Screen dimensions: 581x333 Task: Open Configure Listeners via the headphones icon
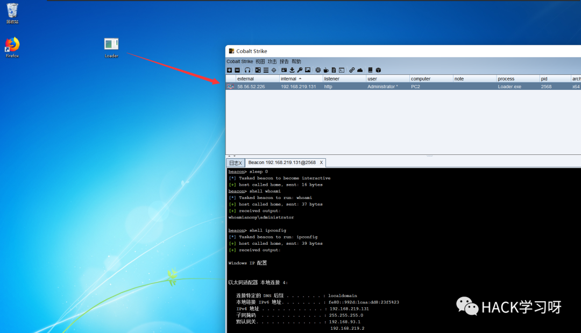click(247, 70)
